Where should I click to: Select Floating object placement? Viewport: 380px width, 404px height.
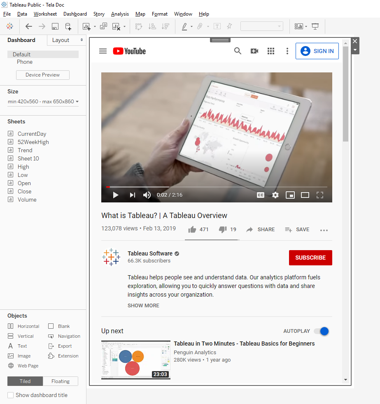click(61, 381)
